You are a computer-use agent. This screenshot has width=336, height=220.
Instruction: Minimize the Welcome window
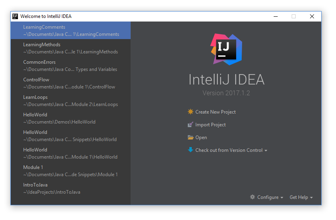(276, 16)
